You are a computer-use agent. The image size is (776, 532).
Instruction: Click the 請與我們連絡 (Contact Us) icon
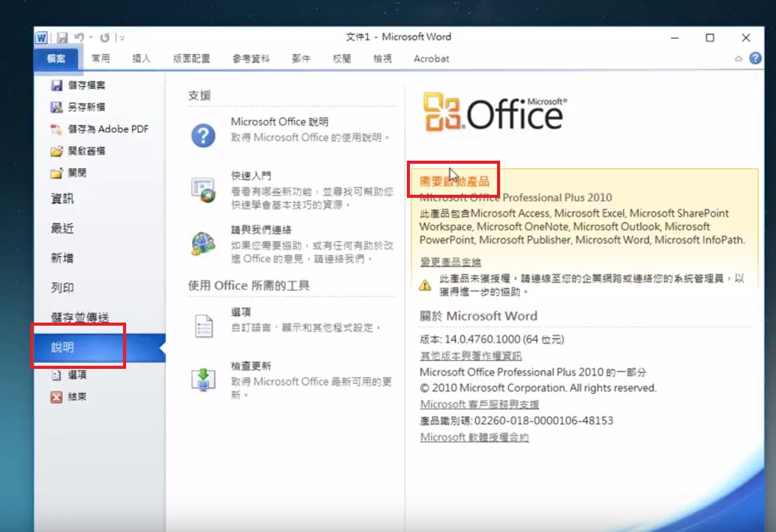pyautogui.click(x=203, y=243)
